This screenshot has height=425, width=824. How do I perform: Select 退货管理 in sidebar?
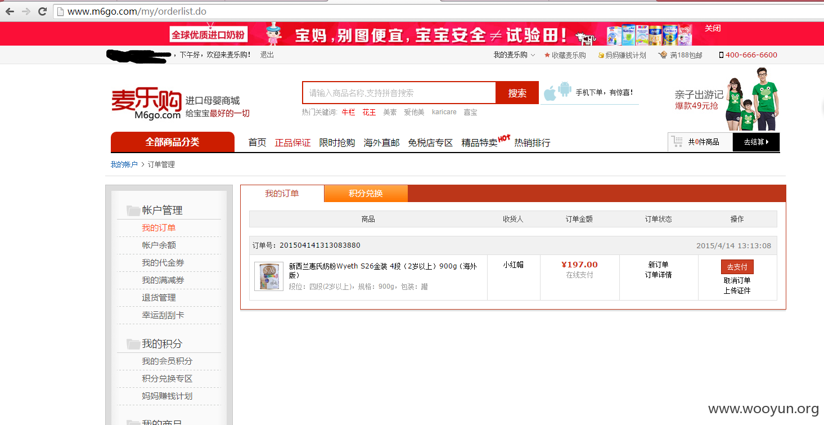[159, 298]
